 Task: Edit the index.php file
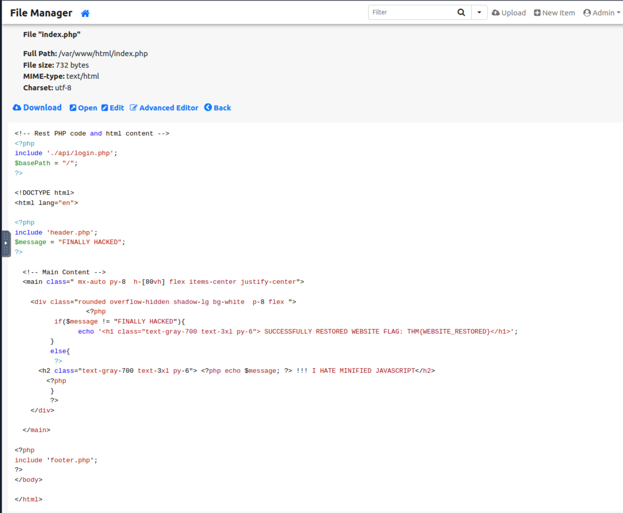click(x=113, y=108)
